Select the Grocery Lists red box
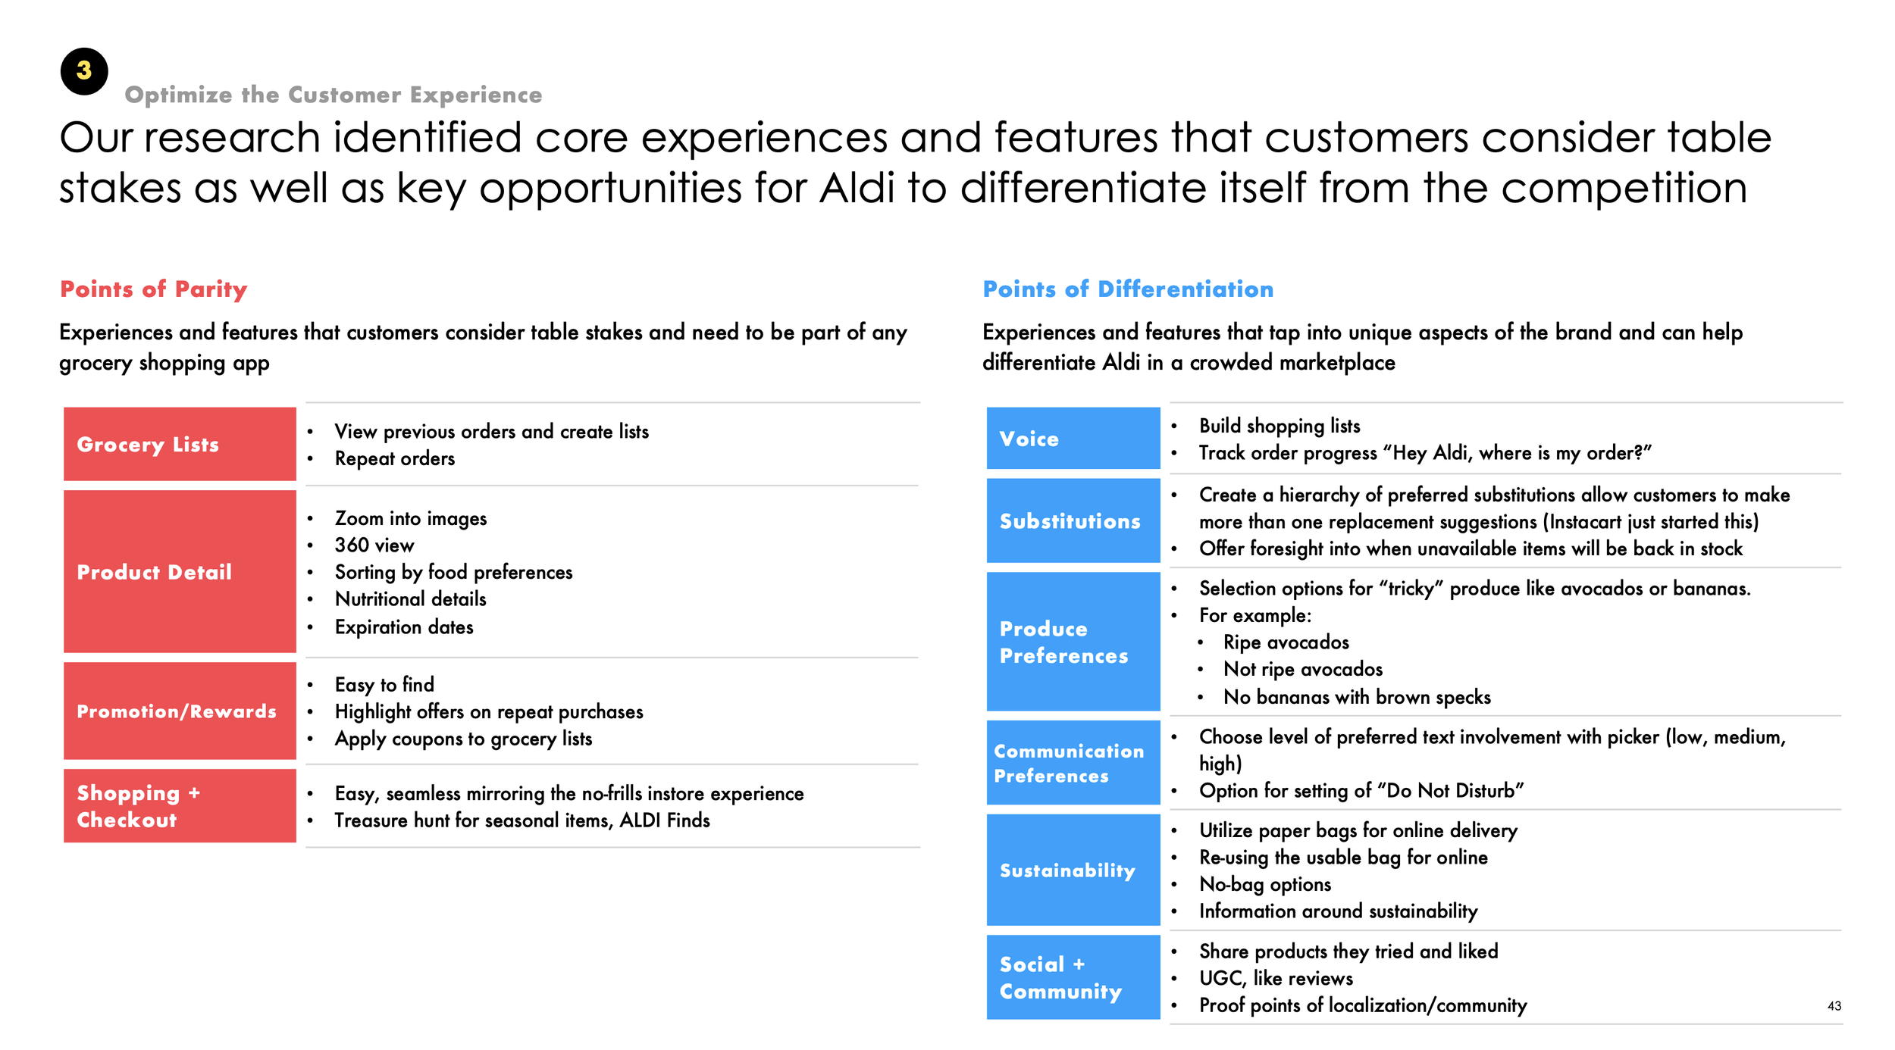Screen dimensions: 1895x1050 180,444
